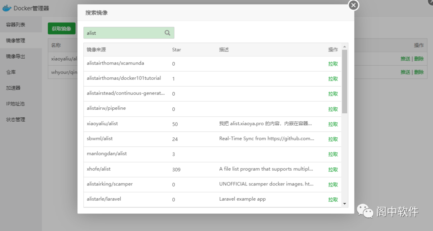Pull alistairw/pipeline image
The height and width of the screenshot is (231, 433).
(333, 109)
